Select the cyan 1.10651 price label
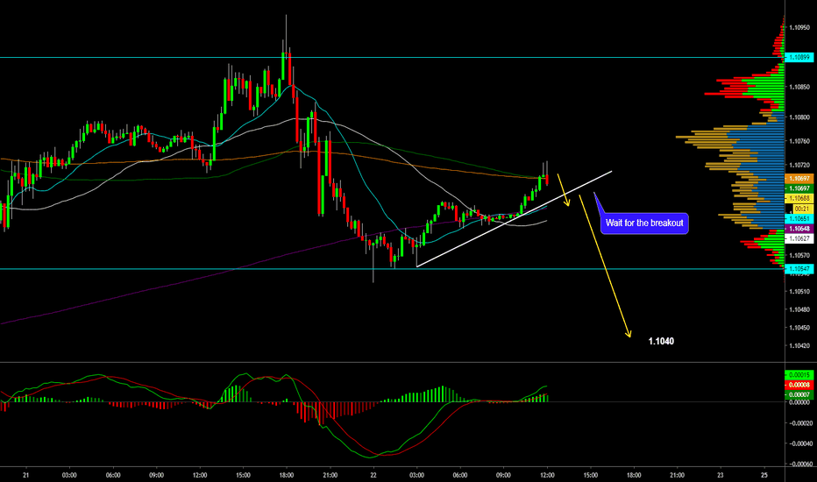Screen dimensions: 817x482 [x=799, y=218]
